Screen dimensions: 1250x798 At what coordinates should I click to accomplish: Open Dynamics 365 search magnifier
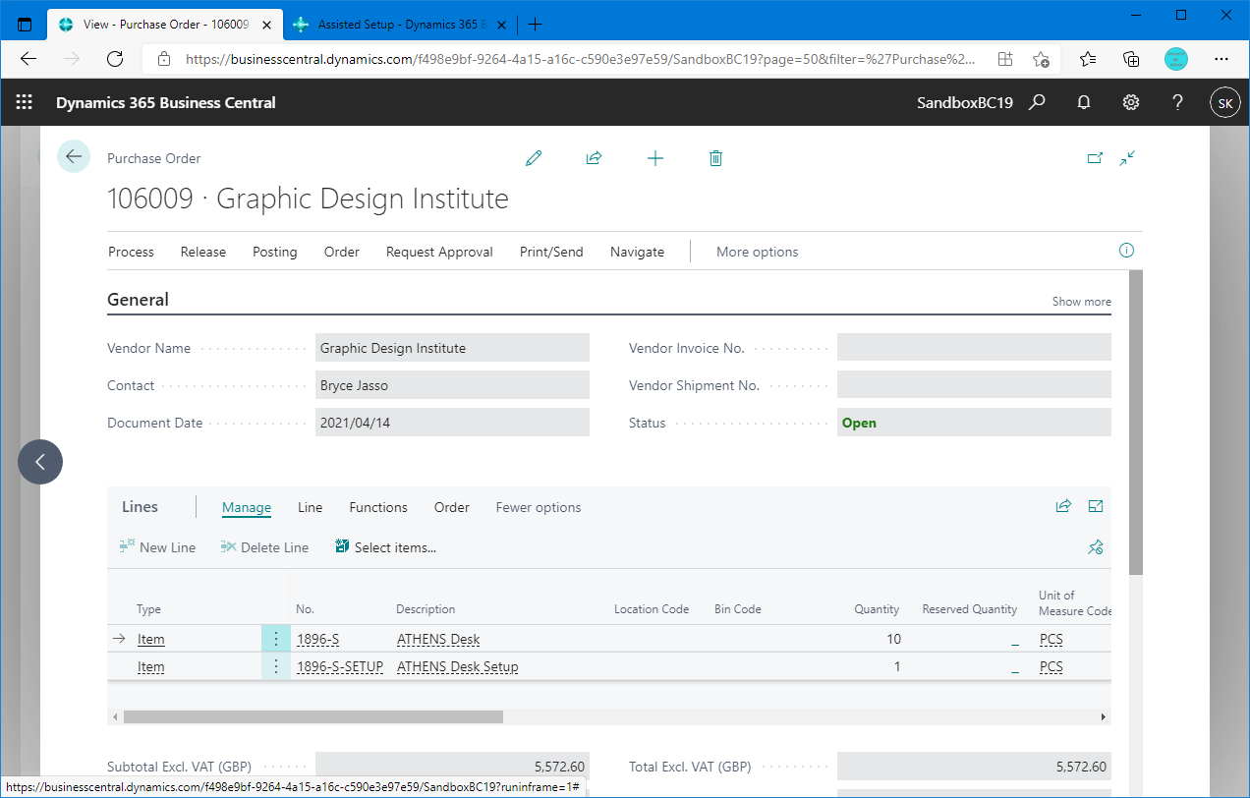(1037, 101)
